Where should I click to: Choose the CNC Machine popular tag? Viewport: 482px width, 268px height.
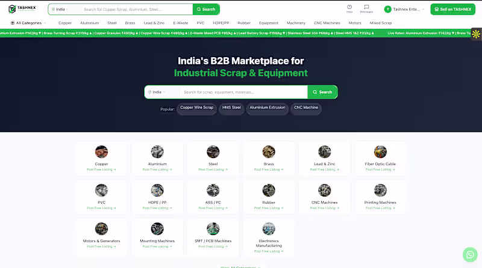[x=306, y=108]
